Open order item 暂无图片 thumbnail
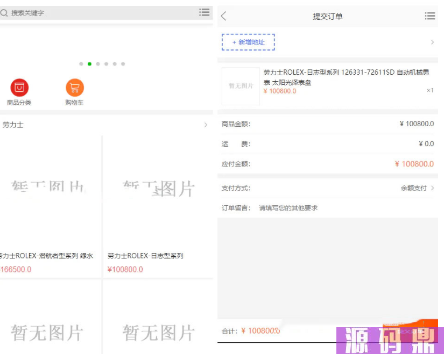Viewport: 444px width, 354px height. [241, 86]
